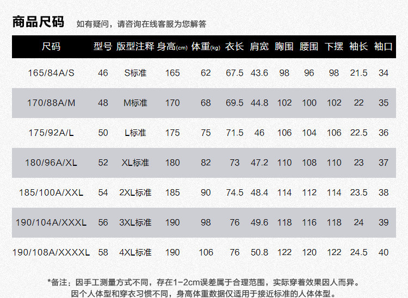Select the 190/108A/XXXXL size label

(52, 252)
